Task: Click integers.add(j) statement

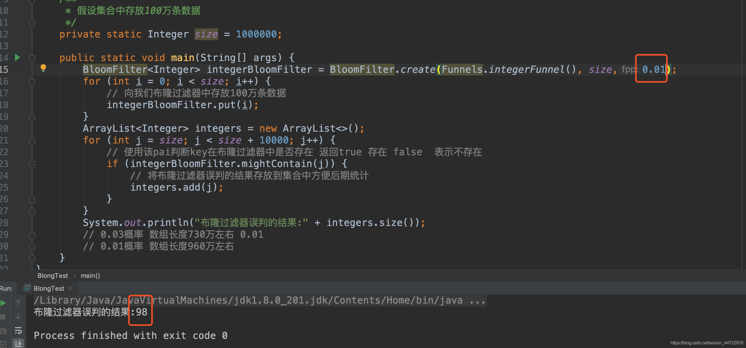Action: tap(177, 187)
